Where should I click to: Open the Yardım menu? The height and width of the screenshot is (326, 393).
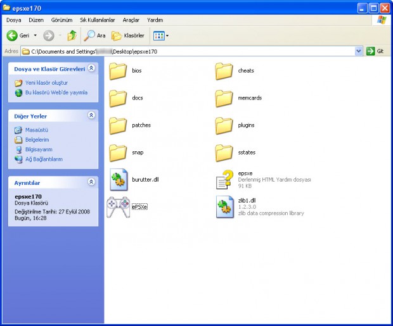click(x=155, y=20)
